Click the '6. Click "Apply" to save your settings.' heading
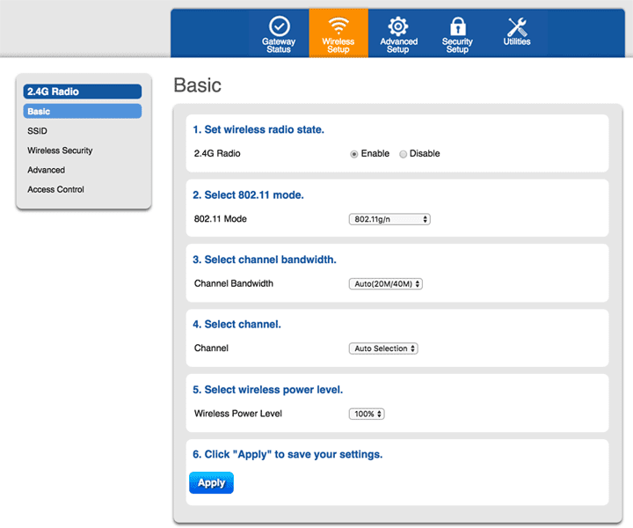 pyautogui.click(x=287, y=454)
